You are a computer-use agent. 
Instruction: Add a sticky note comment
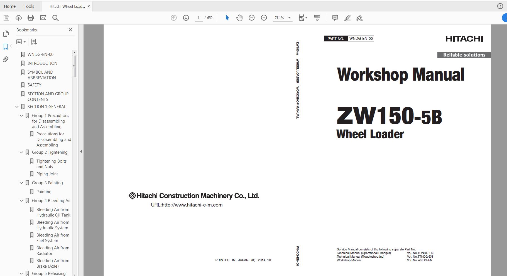tap(335, 18)
